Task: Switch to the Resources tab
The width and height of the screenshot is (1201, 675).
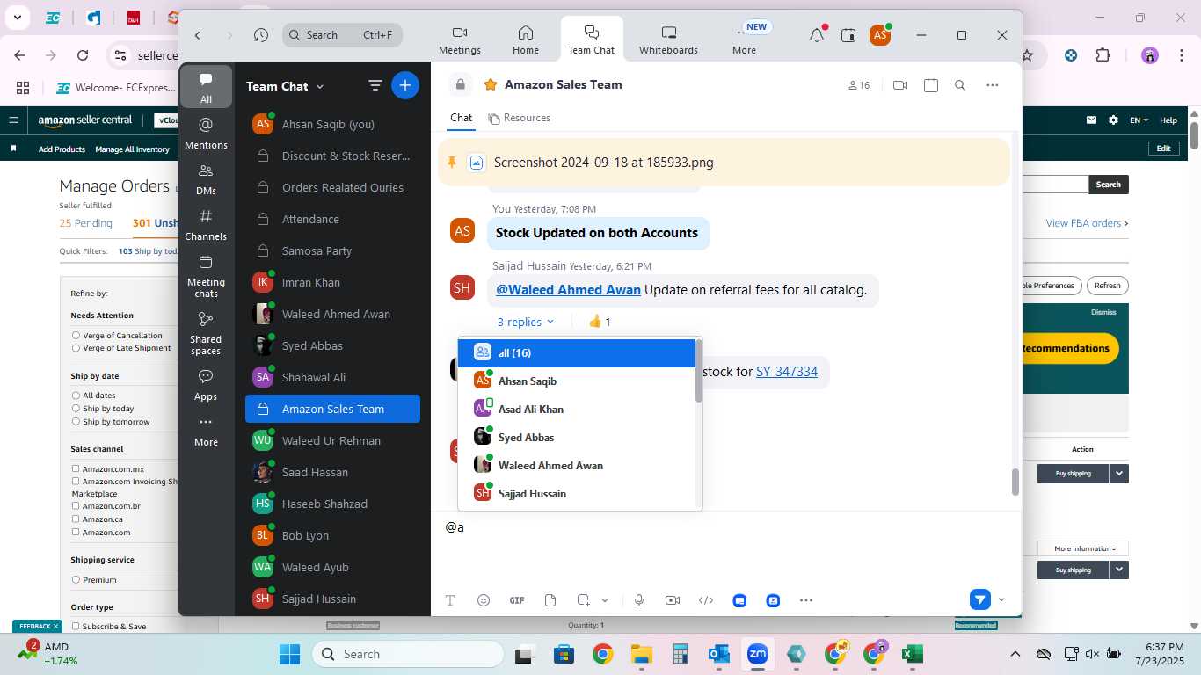Action: click(x=520, y=118)
